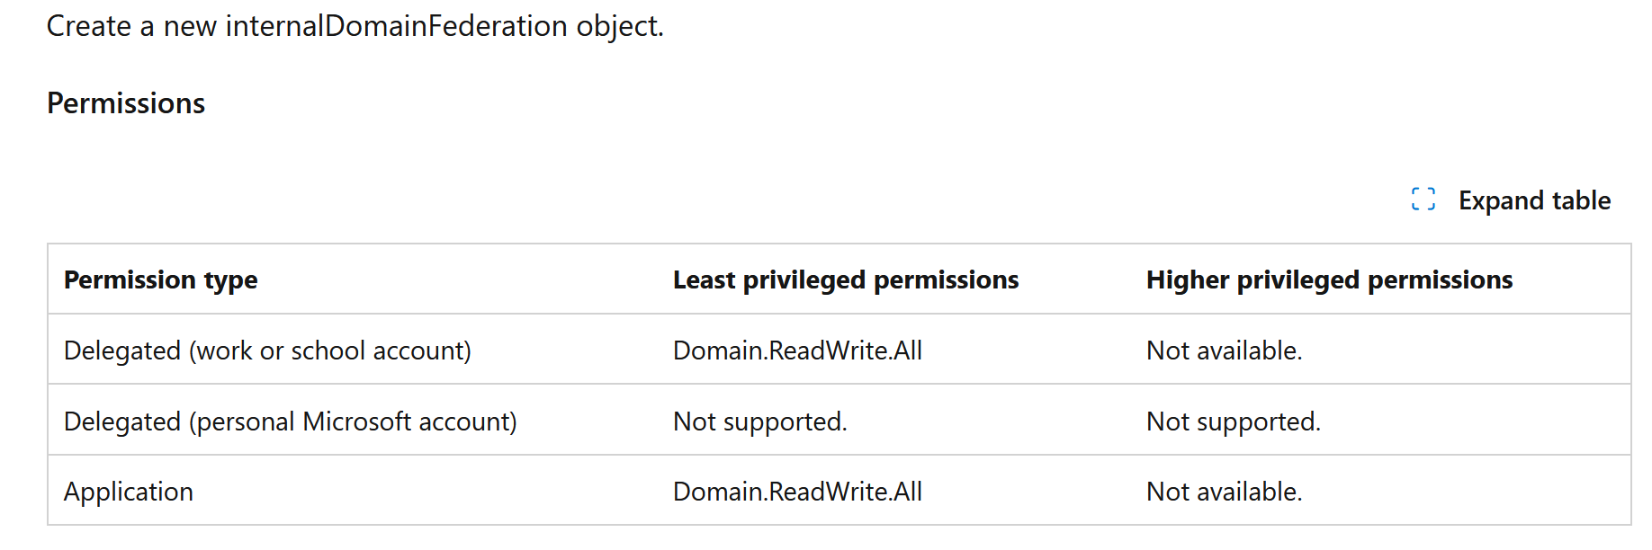
Task: Click the word object in the description
Action: [620, 26]
